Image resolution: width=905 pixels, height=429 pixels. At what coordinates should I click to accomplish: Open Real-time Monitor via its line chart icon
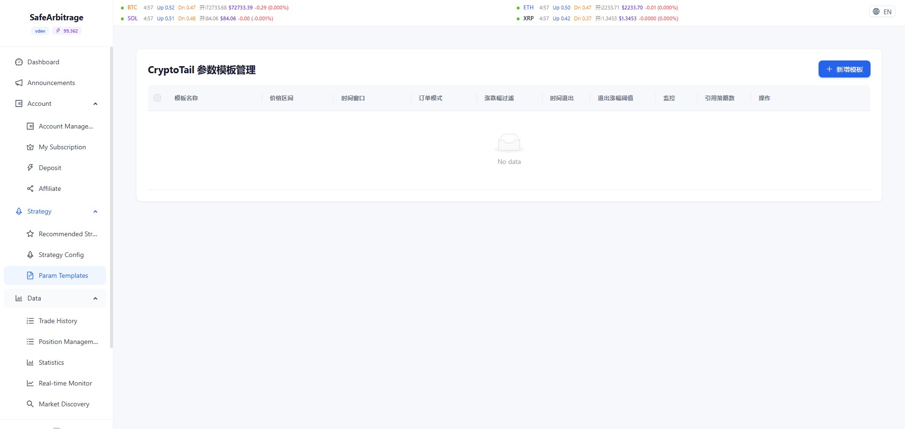pyautogui.click(x=30, y=383)
